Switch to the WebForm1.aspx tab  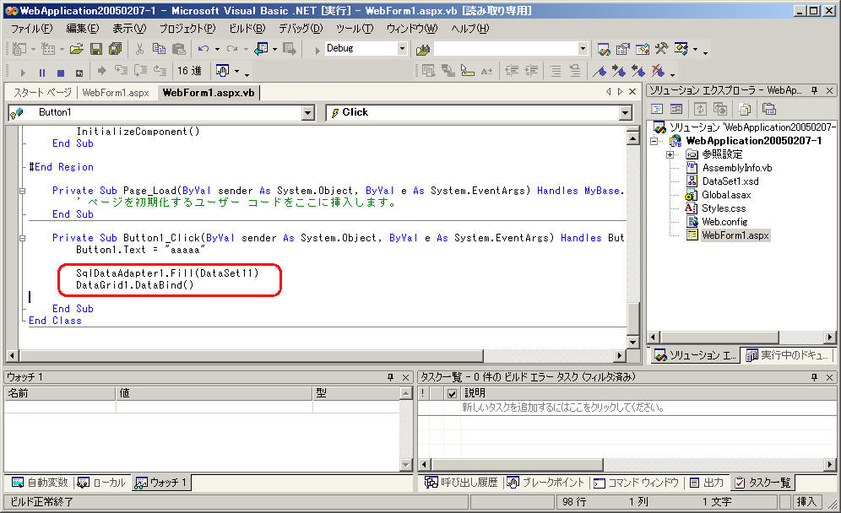(x=115, y=93)
